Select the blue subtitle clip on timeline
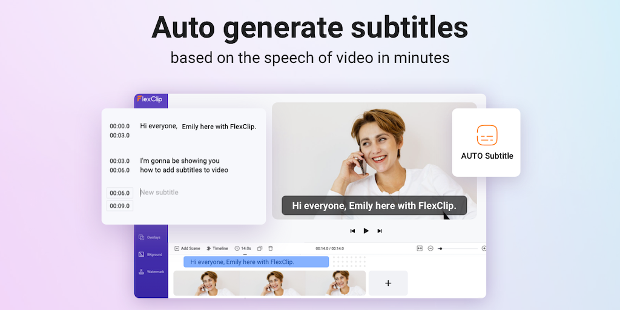Image resolution: width=620 pixels, height=310 pixels. 256,262
